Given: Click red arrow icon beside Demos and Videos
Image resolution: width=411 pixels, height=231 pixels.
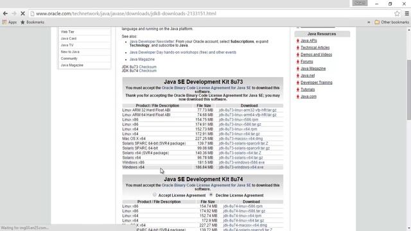Looking at the screenshot, I should [298, 55].
